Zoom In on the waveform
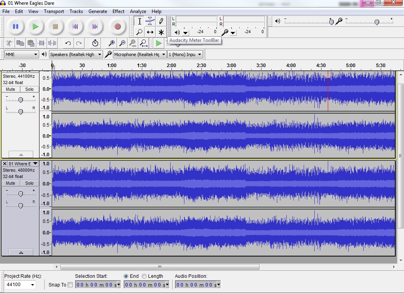Viewport: 404px width, 294px height. (111, 43)
